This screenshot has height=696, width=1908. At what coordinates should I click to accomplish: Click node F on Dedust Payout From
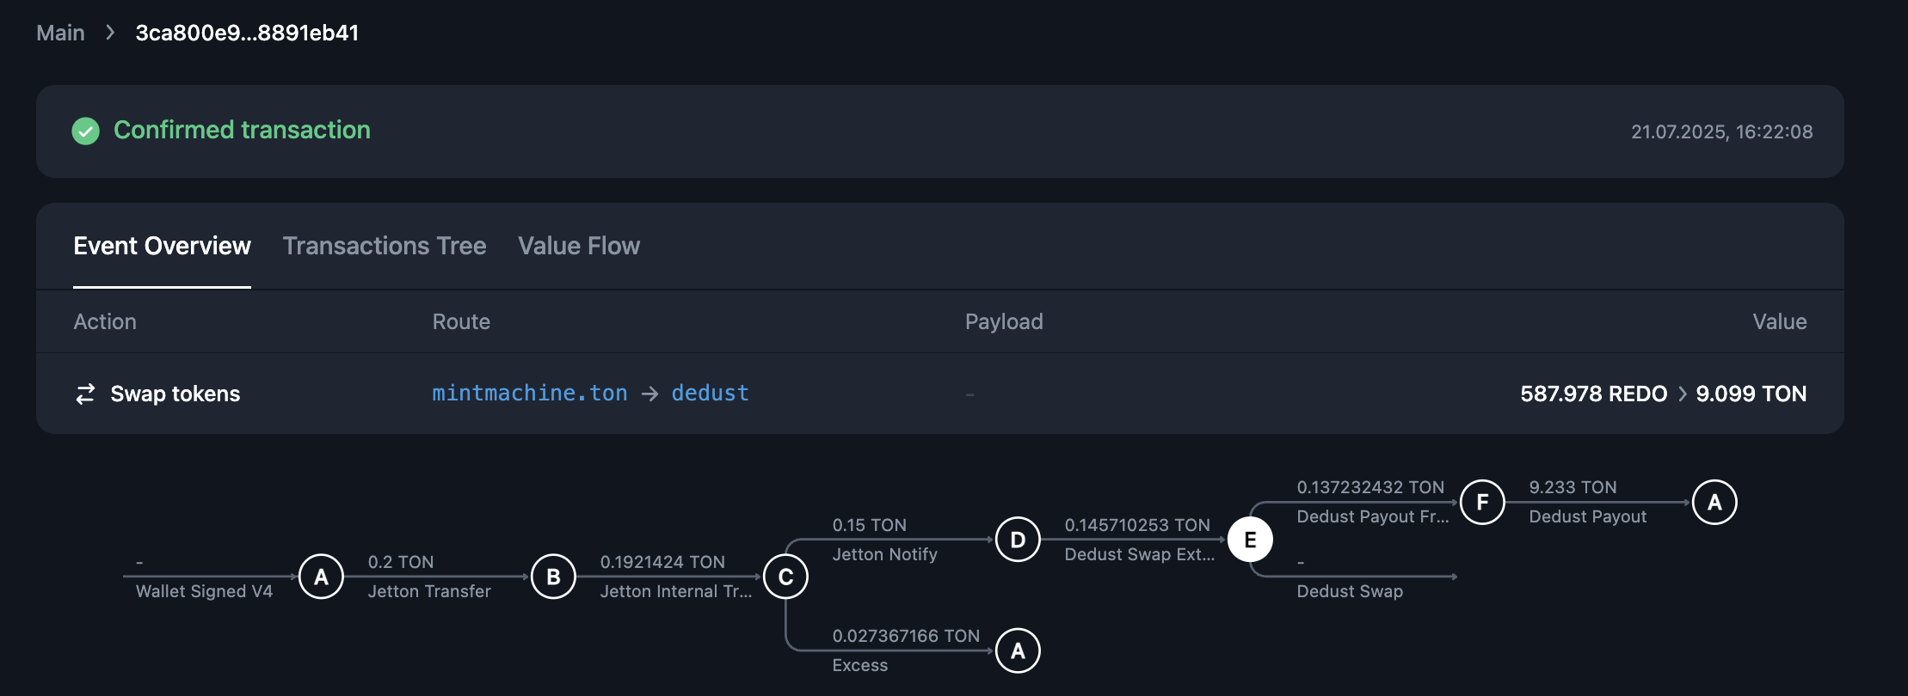point(1482,502)
